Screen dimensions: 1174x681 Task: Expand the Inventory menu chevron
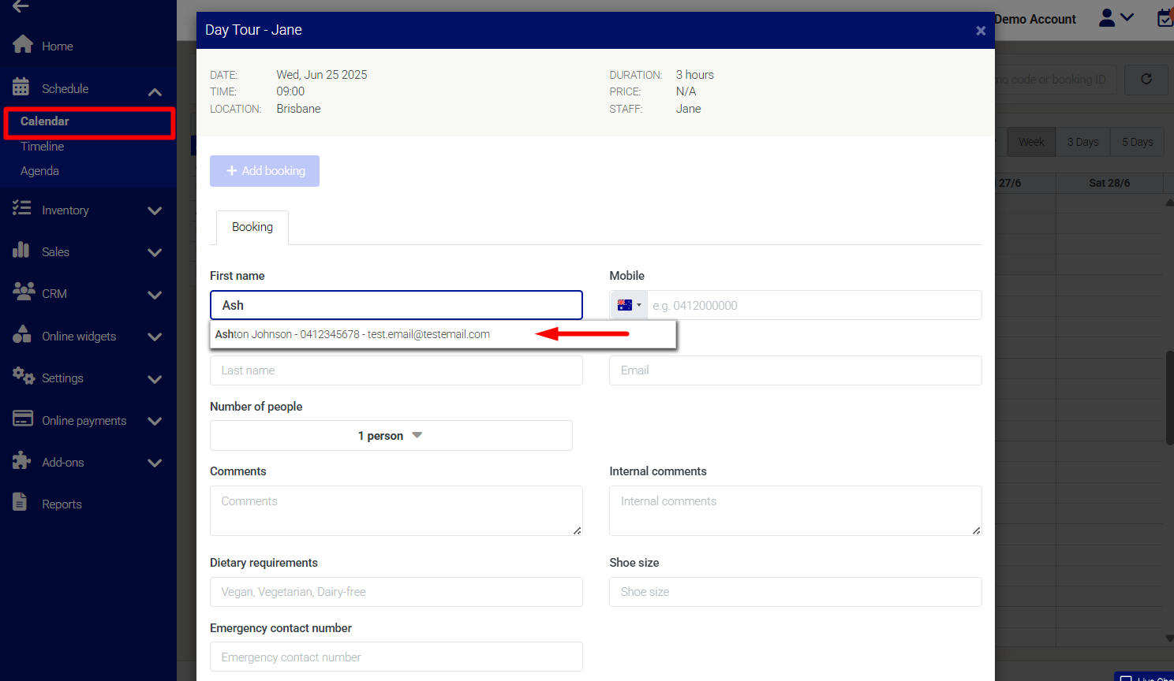(155, 210)
